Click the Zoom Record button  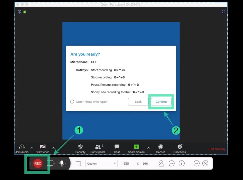(160, 149)
